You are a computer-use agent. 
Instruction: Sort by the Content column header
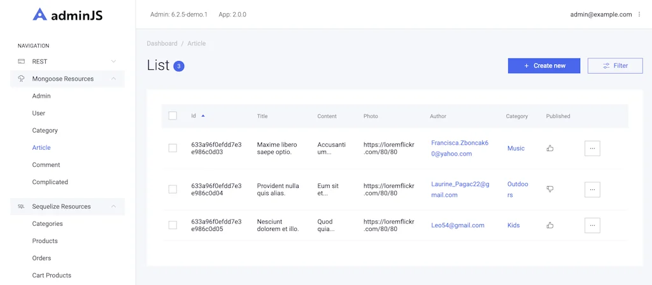(327, 116)
